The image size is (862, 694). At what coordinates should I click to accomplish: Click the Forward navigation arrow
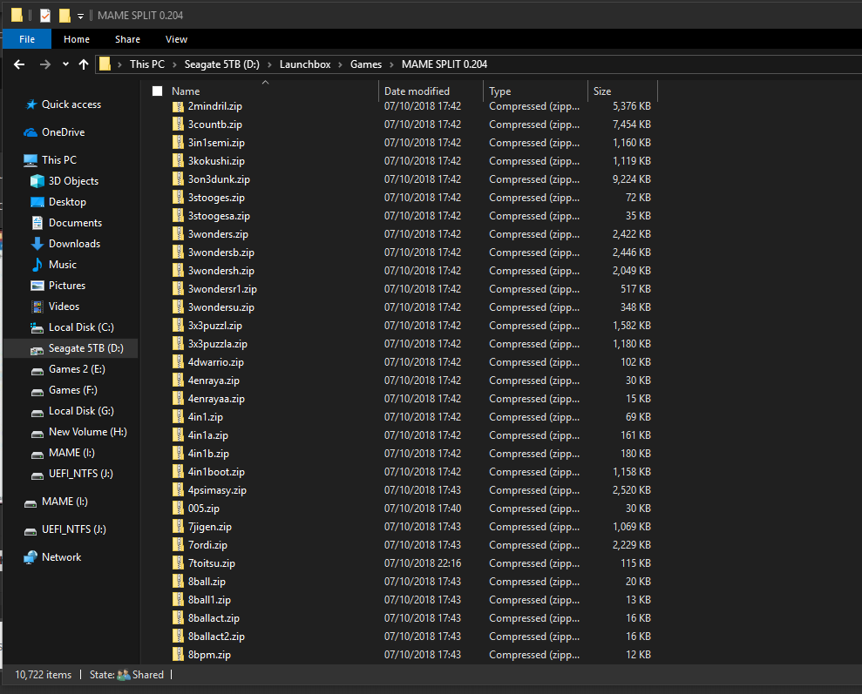(x=45, y=64)
